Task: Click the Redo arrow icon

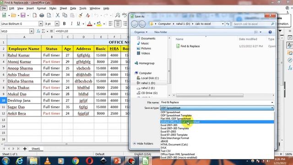Action: click(x=106, y=15)
